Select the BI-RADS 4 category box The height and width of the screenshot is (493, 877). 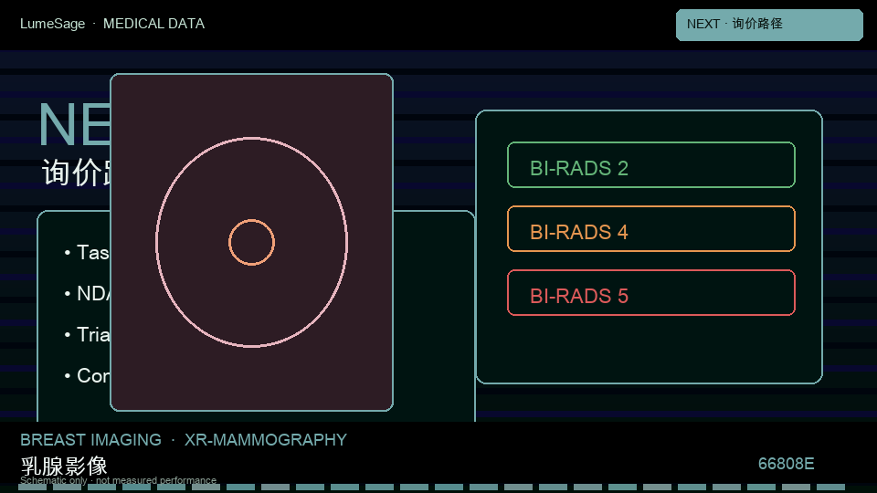[651, 228]
